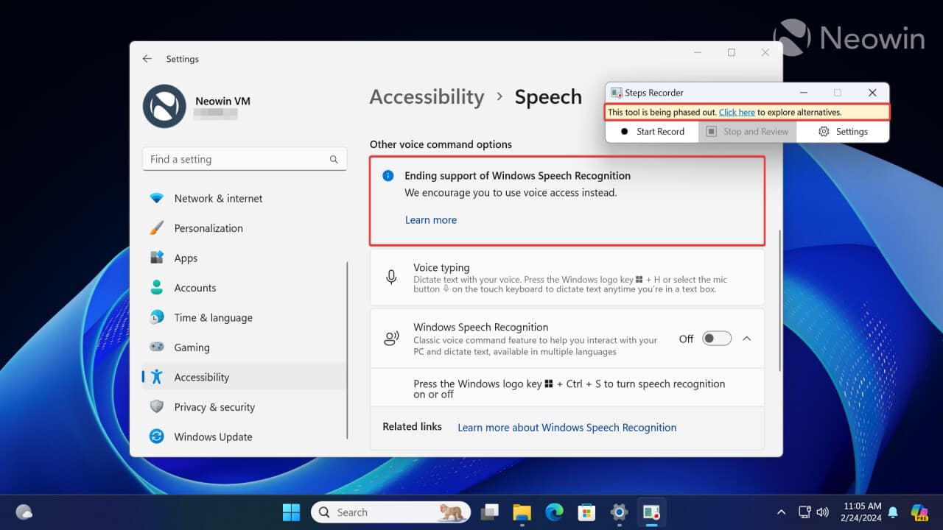Click the Windows Speech Recognition head icon
This screenshot has width=943, height=530.
[391, 337]
